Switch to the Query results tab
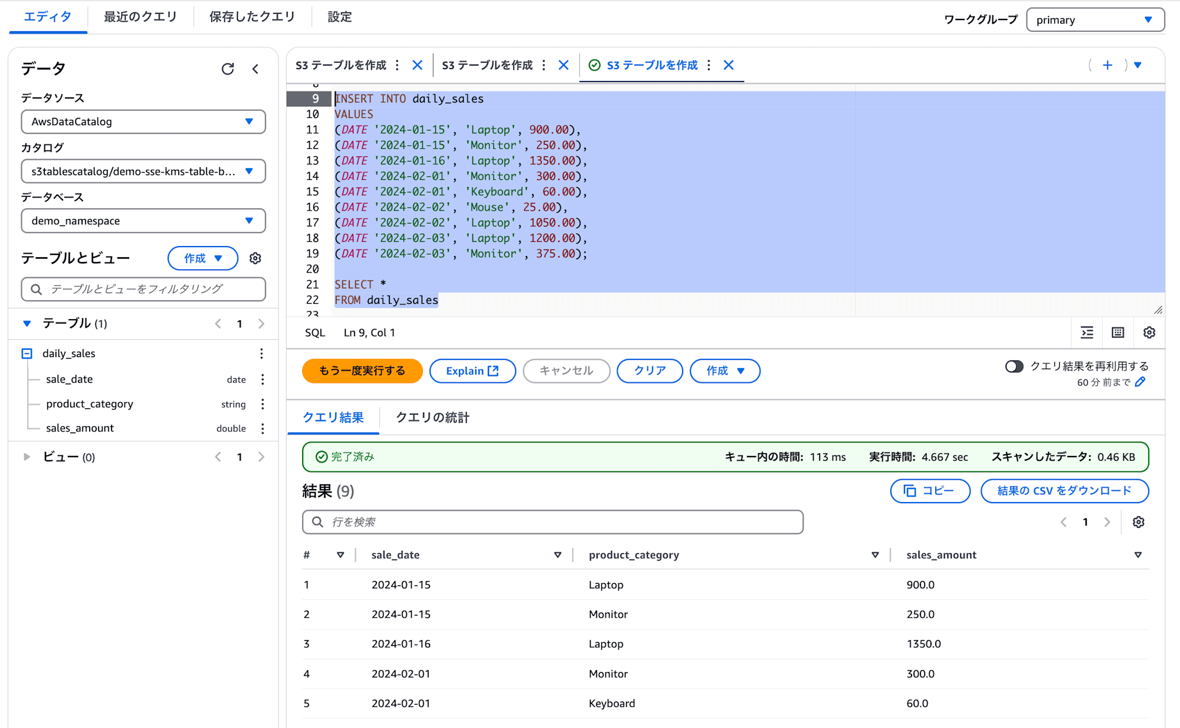This screenshot has height=728, width=1180. (333, 418)
